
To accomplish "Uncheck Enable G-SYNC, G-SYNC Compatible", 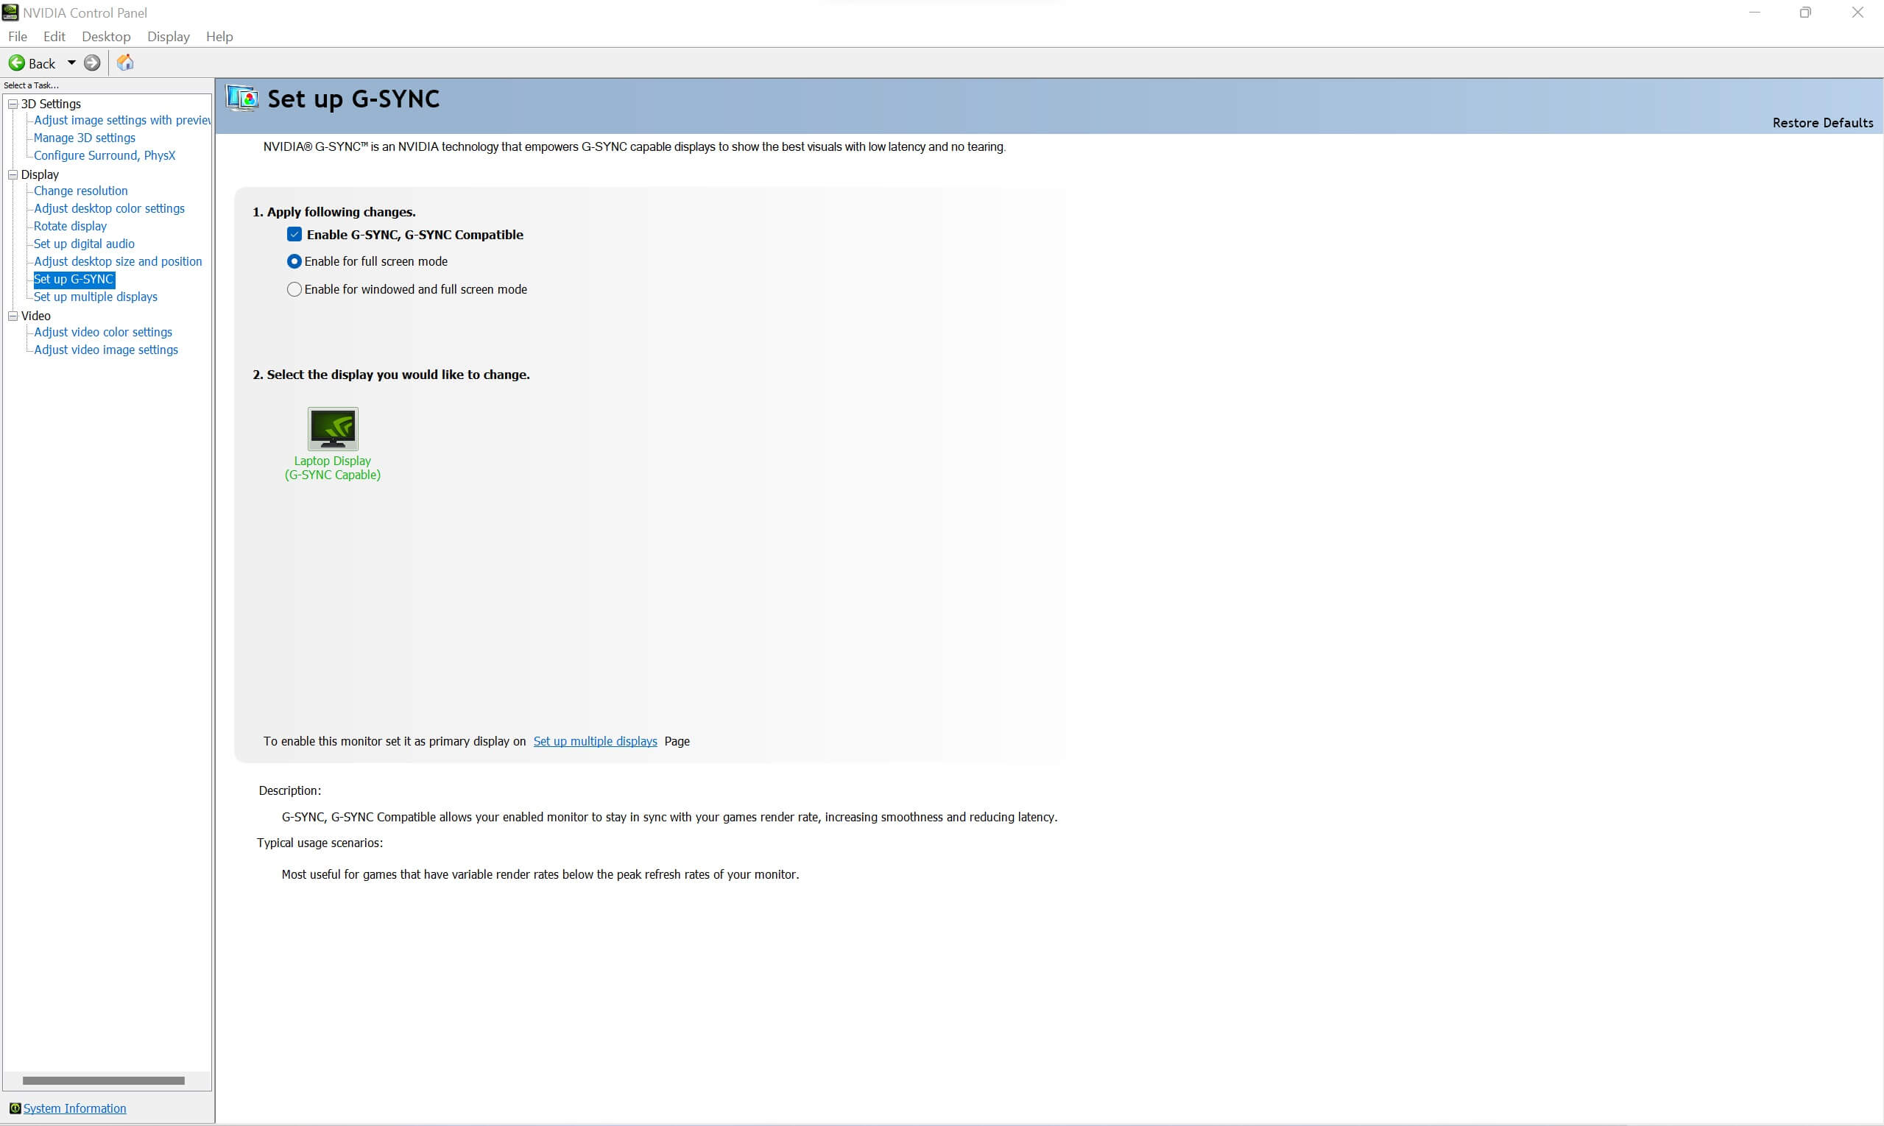I will (x=294, y=235).
